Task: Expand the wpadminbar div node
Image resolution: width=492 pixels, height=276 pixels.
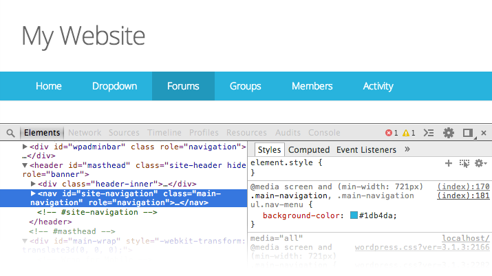Action: pos(25,147)
